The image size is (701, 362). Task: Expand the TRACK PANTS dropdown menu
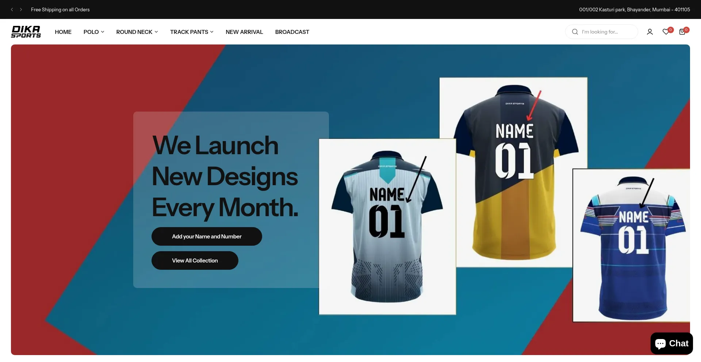pos(192,32)
